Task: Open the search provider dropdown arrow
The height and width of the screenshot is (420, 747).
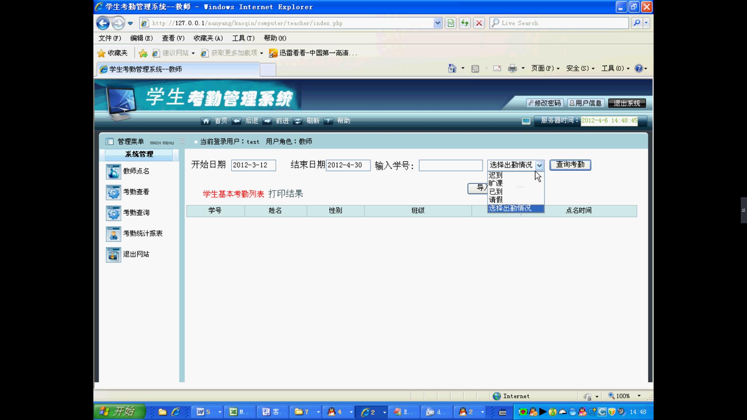Action: 647,23
